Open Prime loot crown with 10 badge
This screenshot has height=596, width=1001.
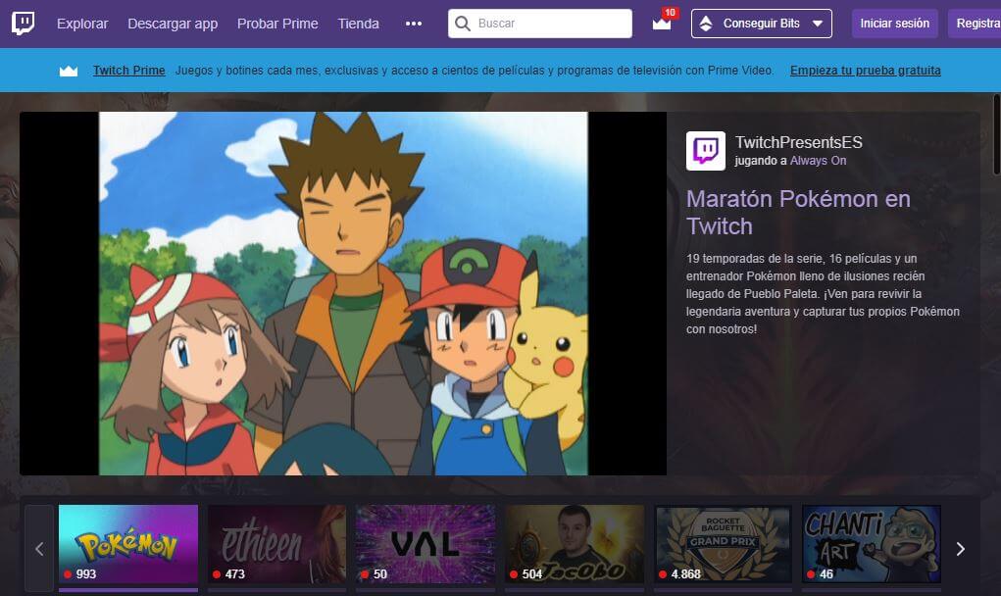click(664, 21)
